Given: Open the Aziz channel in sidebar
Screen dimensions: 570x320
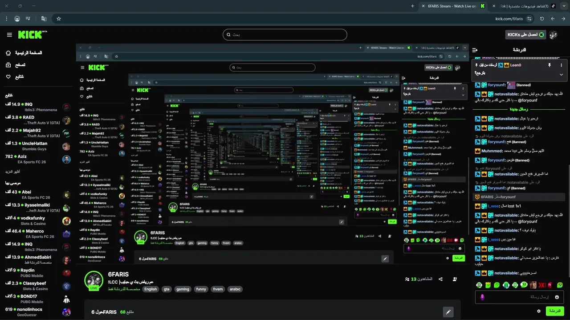Looking at the screenshot, I should (x=38, y=159).
